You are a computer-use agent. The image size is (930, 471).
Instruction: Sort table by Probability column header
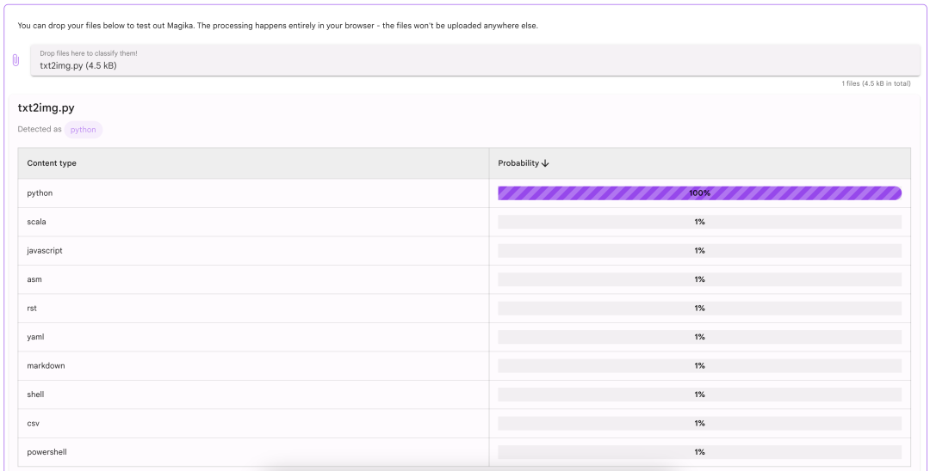518,163
